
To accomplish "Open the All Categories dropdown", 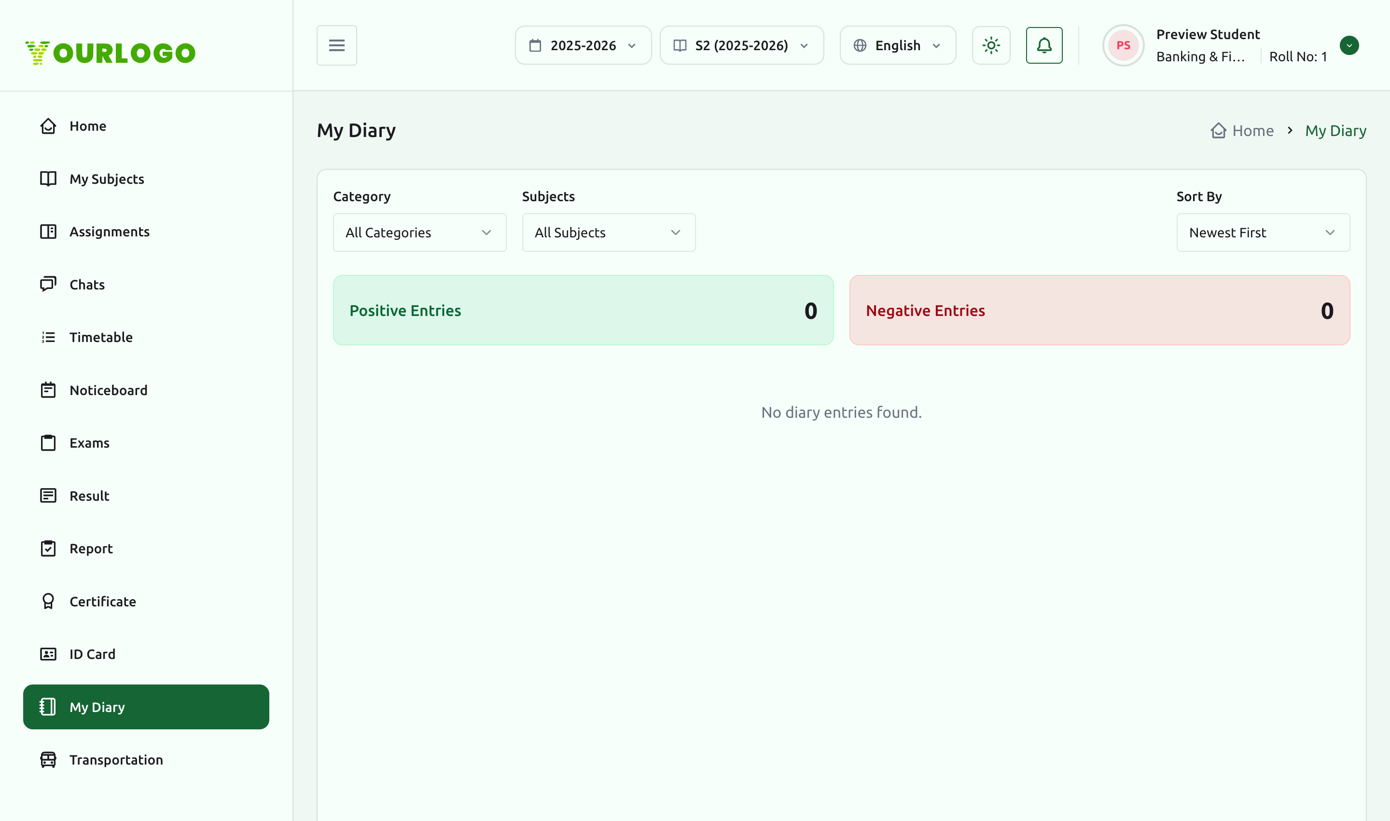I will point(419,233).
